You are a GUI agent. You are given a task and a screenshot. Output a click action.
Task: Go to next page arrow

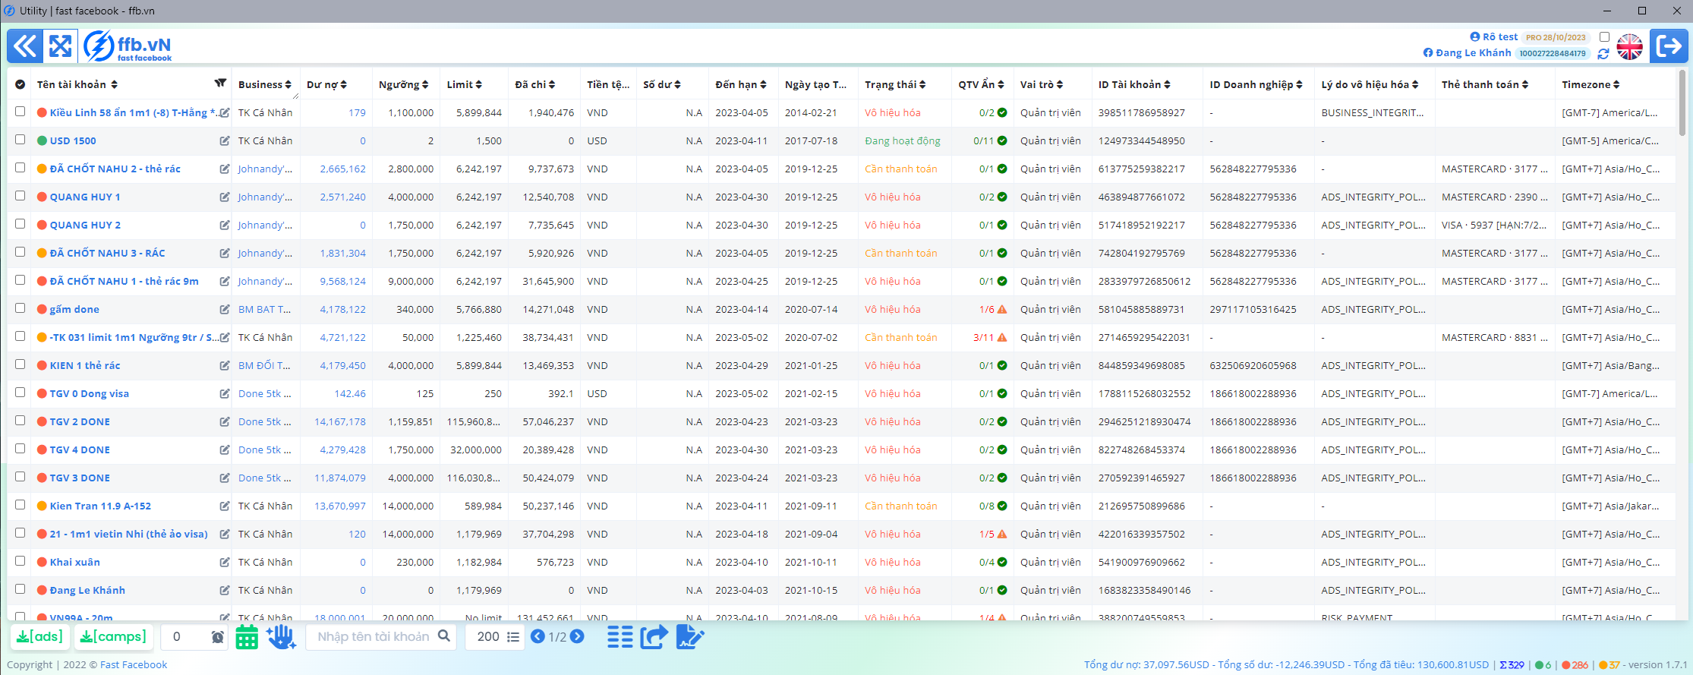pyautogui.click(x=577, y=636)
